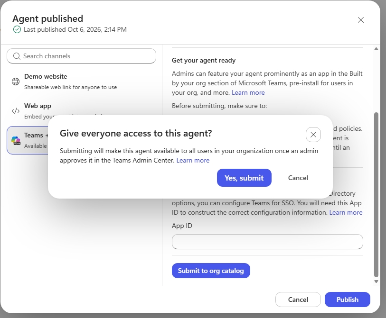Screen dimensions: 386x318
Task: Click the scrollbar up arrow
Action: click(x=376, y=49)
